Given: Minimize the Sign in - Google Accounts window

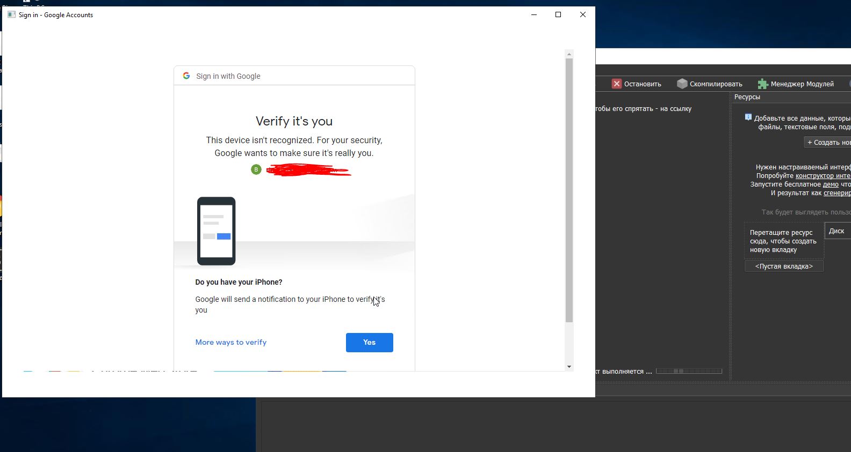Looking at the screenshot, I should pos(534,14).
